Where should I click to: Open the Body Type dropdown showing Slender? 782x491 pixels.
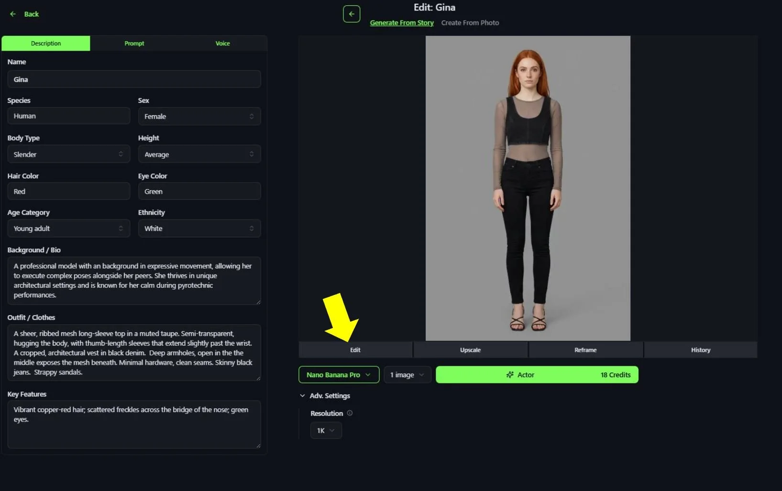pos(68,154)
